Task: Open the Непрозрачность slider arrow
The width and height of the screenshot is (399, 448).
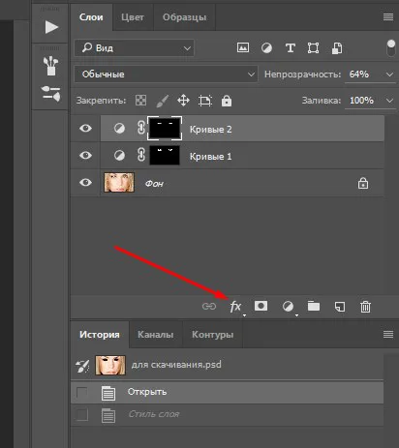Action: tap(389, 75)
